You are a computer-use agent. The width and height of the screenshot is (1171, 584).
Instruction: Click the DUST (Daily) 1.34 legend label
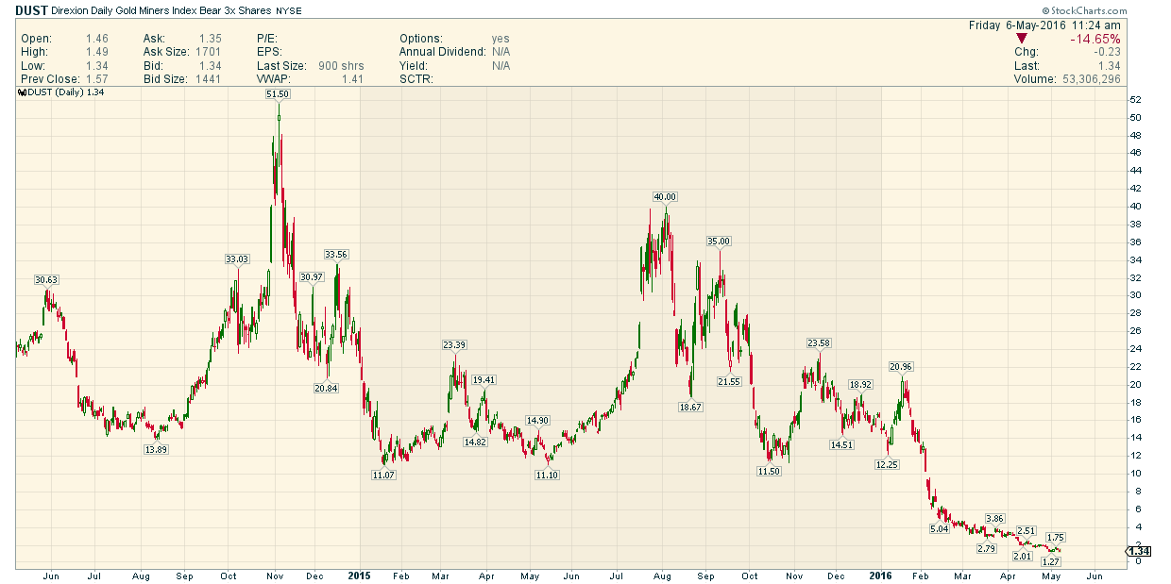(63, 92)
